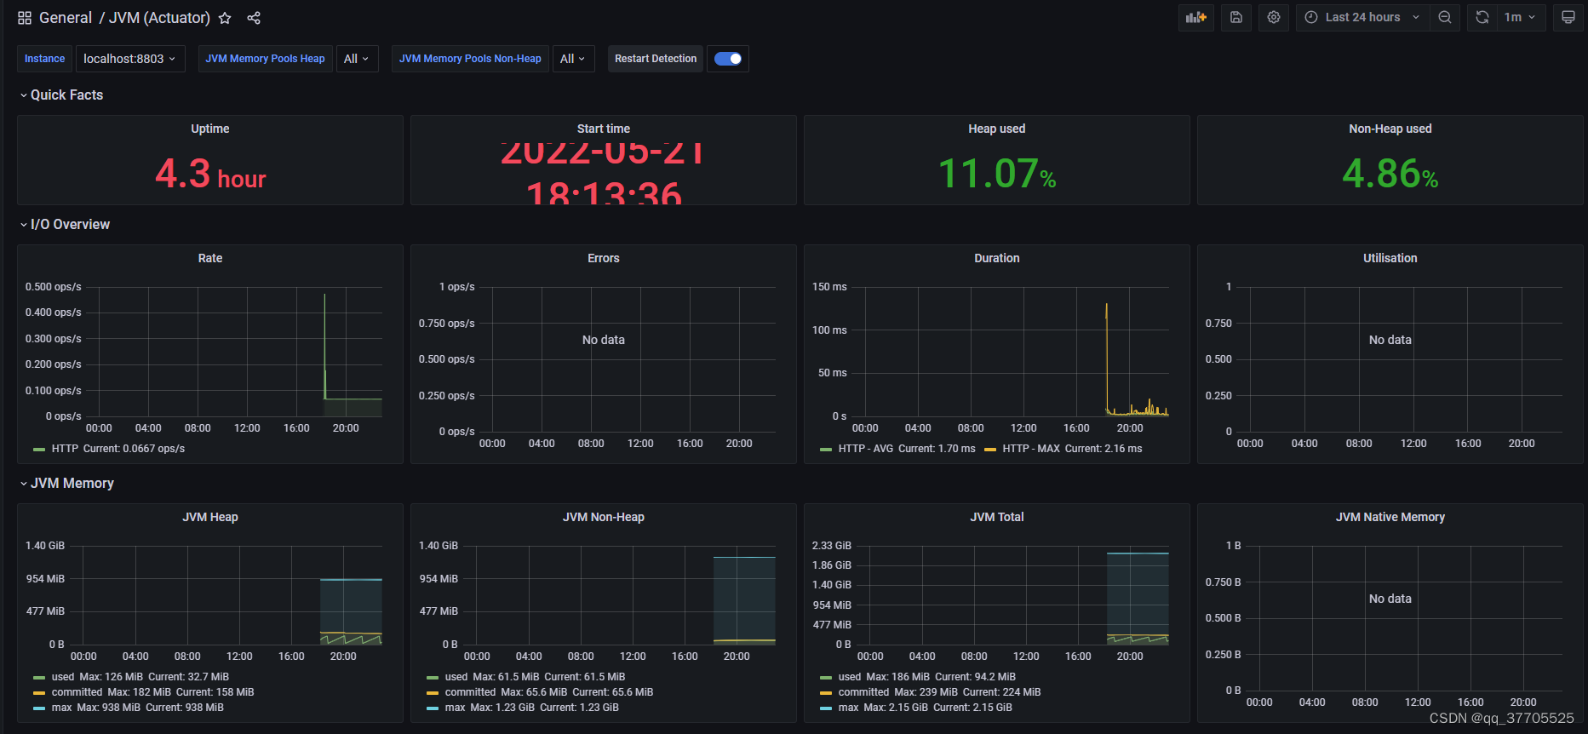Open the JVM Native Memory panel title menu
Viewport: 1588px width, 734px height.
(x=1390, y=517)
